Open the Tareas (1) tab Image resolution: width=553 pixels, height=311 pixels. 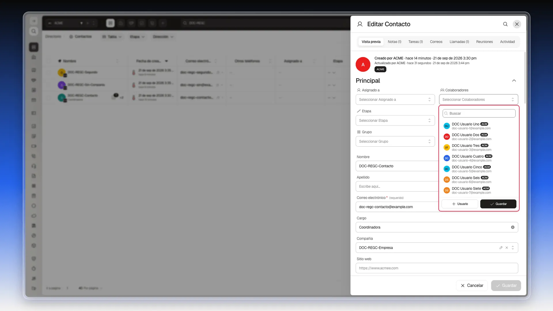pos(415,42)
